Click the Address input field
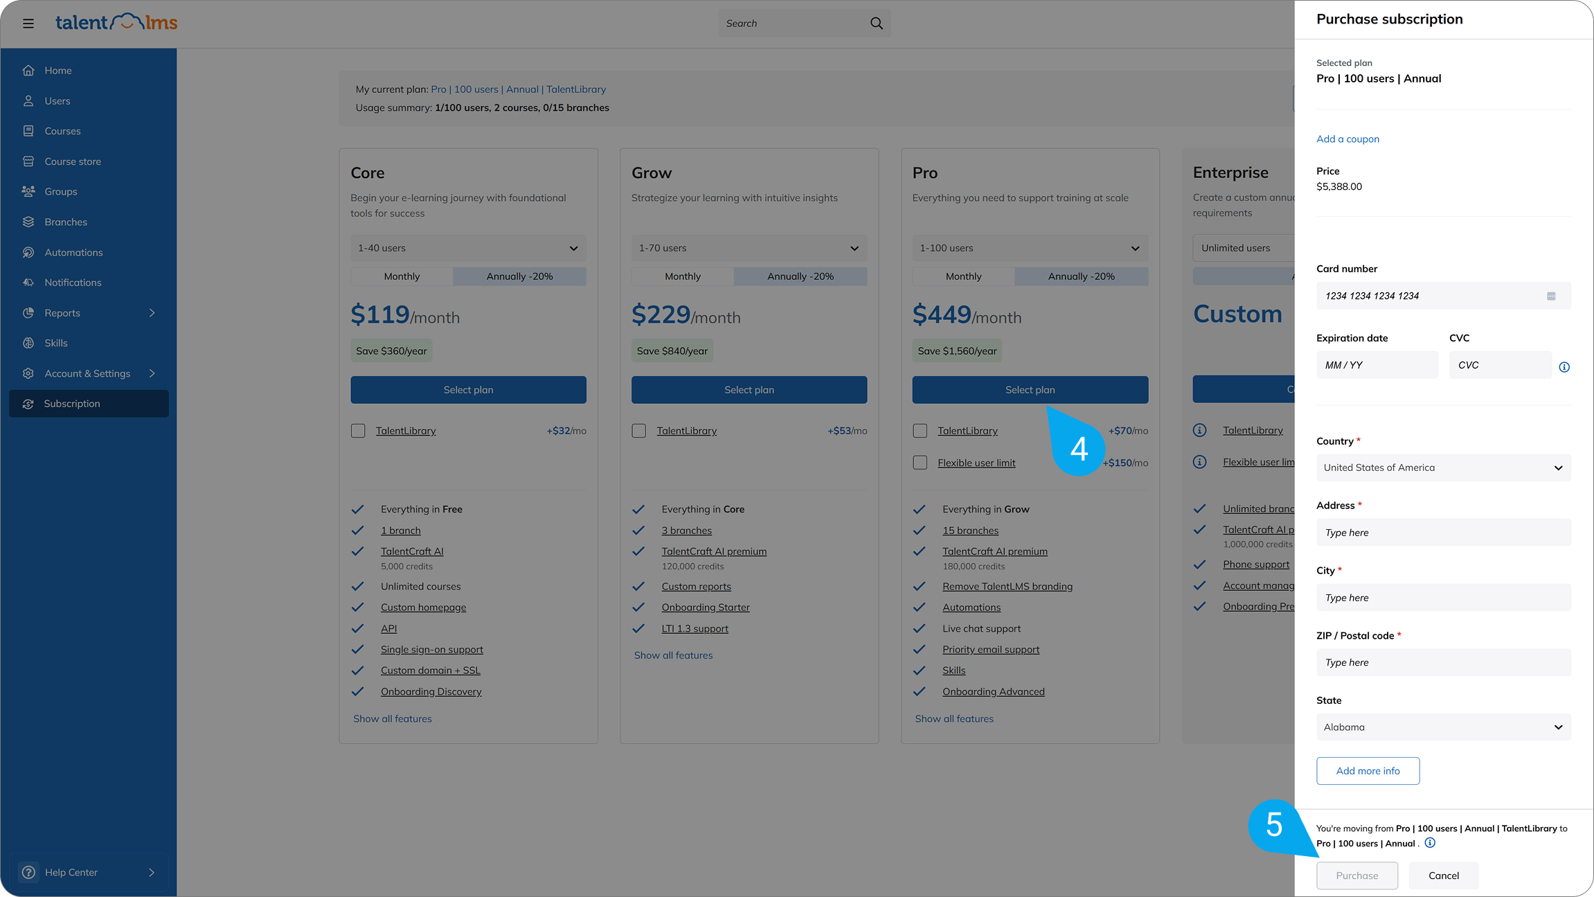The image size is (1594, 897). point(1444,533)
